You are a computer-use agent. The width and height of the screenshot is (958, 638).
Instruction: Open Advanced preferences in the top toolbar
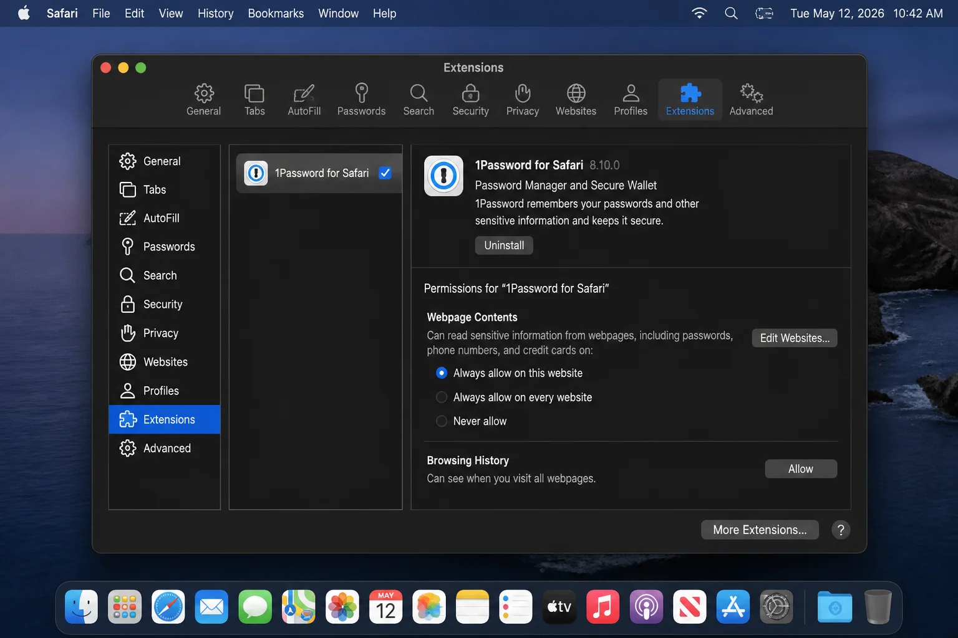751,100
